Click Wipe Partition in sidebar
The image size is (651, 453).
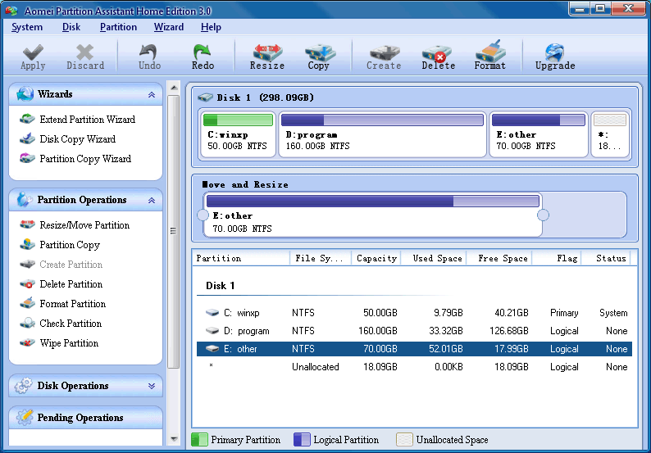[69, 343]
